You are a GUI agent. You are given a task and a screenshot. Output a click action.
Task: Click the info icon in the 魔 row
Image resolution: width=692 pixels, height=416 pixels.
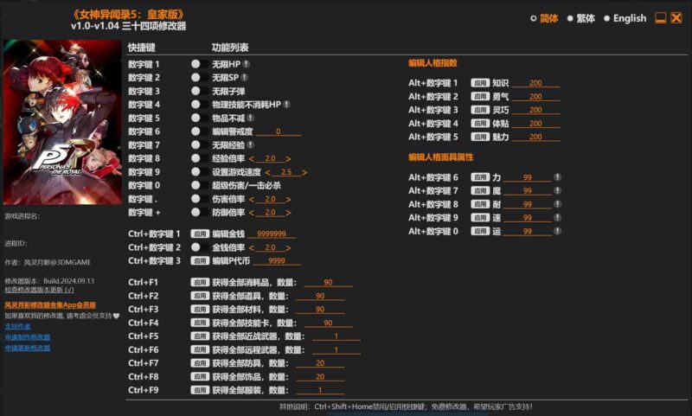click(x=557, y=190)
